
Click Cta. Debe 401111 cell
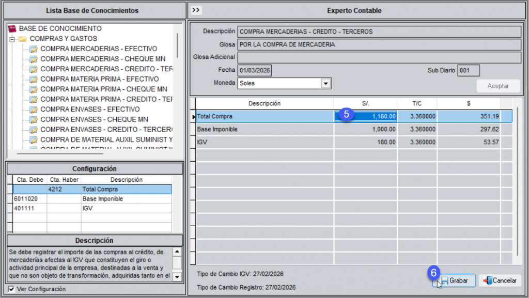[x=29, y=208]
